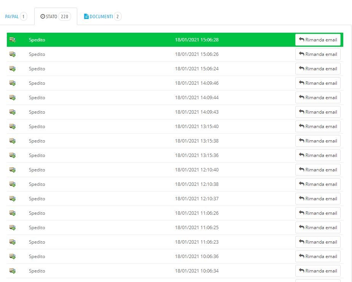Click the date 18/01/2021 15:06:24
Image resolution: width=352 pixels, height=282 pixels.
pyautogui.click(x=197, y=69)
